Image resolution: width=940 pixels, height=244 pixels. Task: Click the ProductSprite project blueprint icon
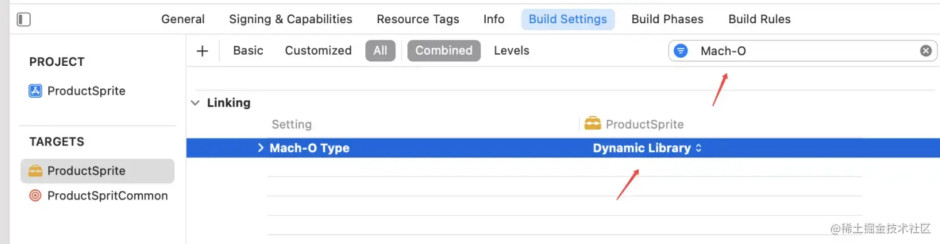[36, 91]
